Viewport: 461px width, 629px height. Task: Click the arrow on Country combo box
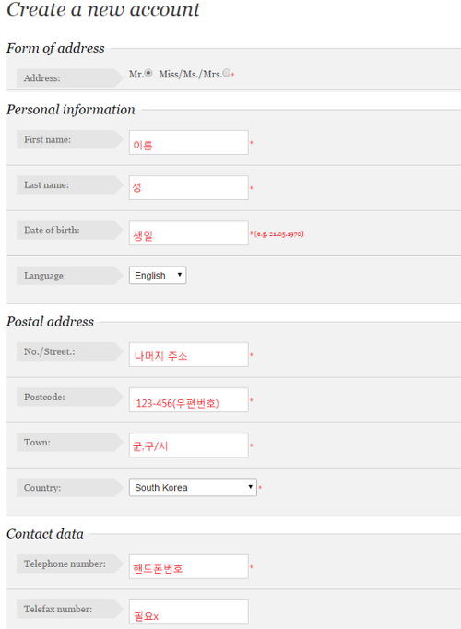[250, 487]
